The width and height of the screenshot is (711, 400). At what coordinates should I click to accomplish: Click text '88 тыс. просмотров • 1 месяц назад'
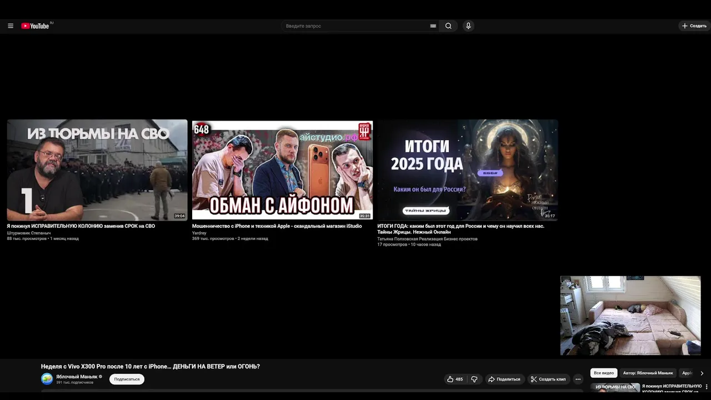click(x=43, y=238)
